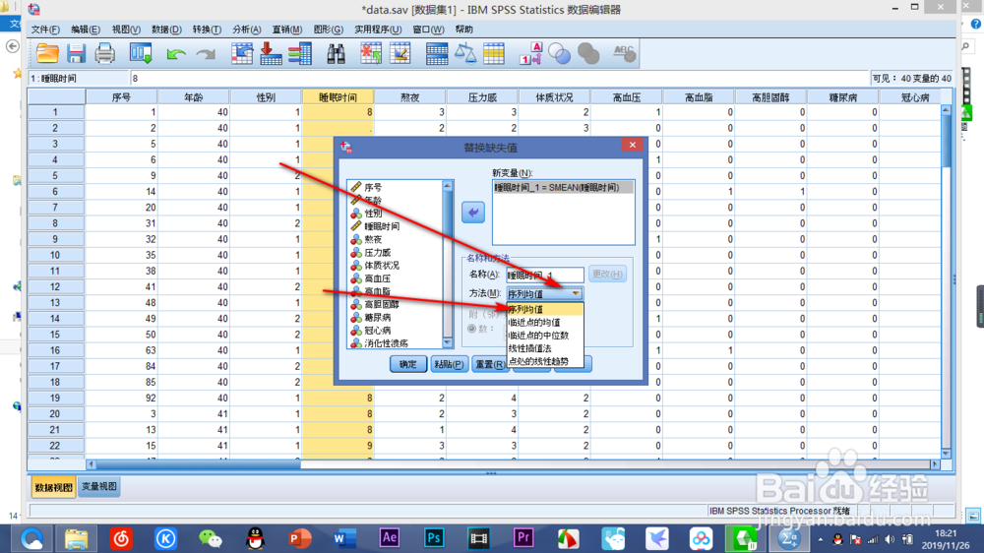Image resolution: width=984 pixels, height=553 pixels.
Task: Click the Select cases toolbar icon
Action: 494,54
